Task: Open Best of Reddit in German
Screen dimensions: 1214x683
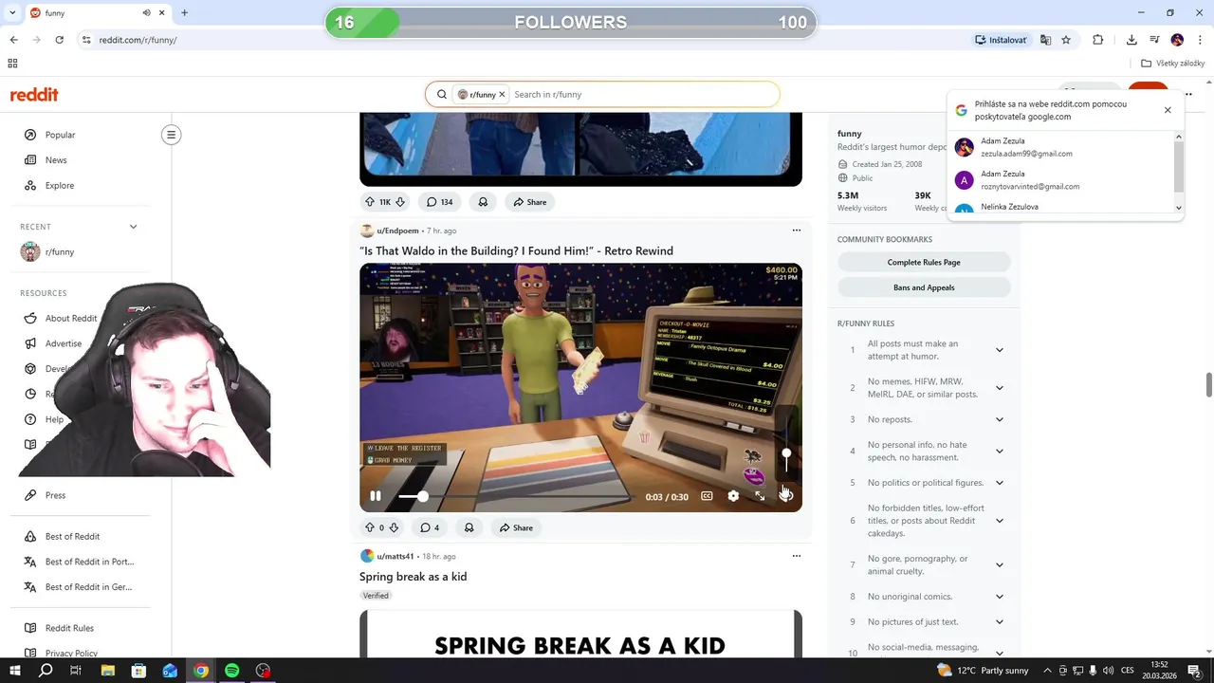Action: point(88,587)
